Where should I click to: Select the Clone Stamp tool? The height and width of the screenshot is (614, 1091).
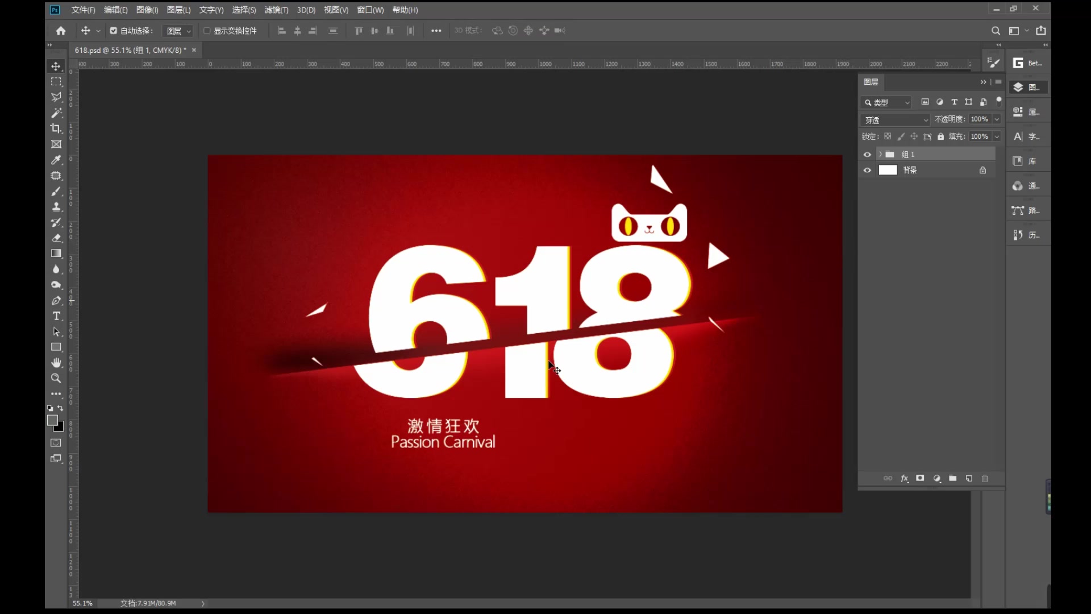coord(56,207)
